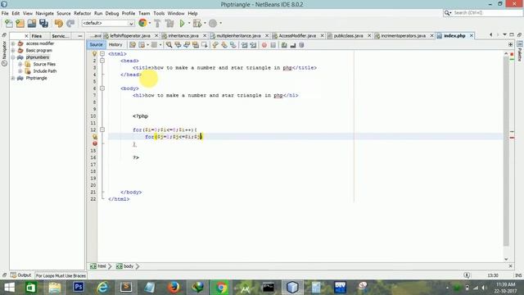524x295 pixels.
Task: Start Macro Recording red circle icon
Action: point(264,45)
